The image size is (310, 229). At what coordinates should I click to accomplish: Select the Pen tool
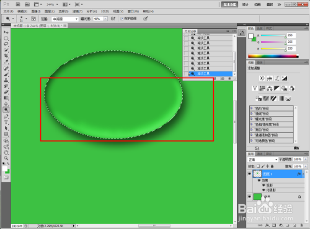(6, 117)
